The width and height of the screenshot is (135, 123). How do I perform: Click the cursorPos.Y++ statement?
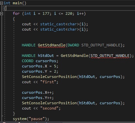[x=38, y=98]
